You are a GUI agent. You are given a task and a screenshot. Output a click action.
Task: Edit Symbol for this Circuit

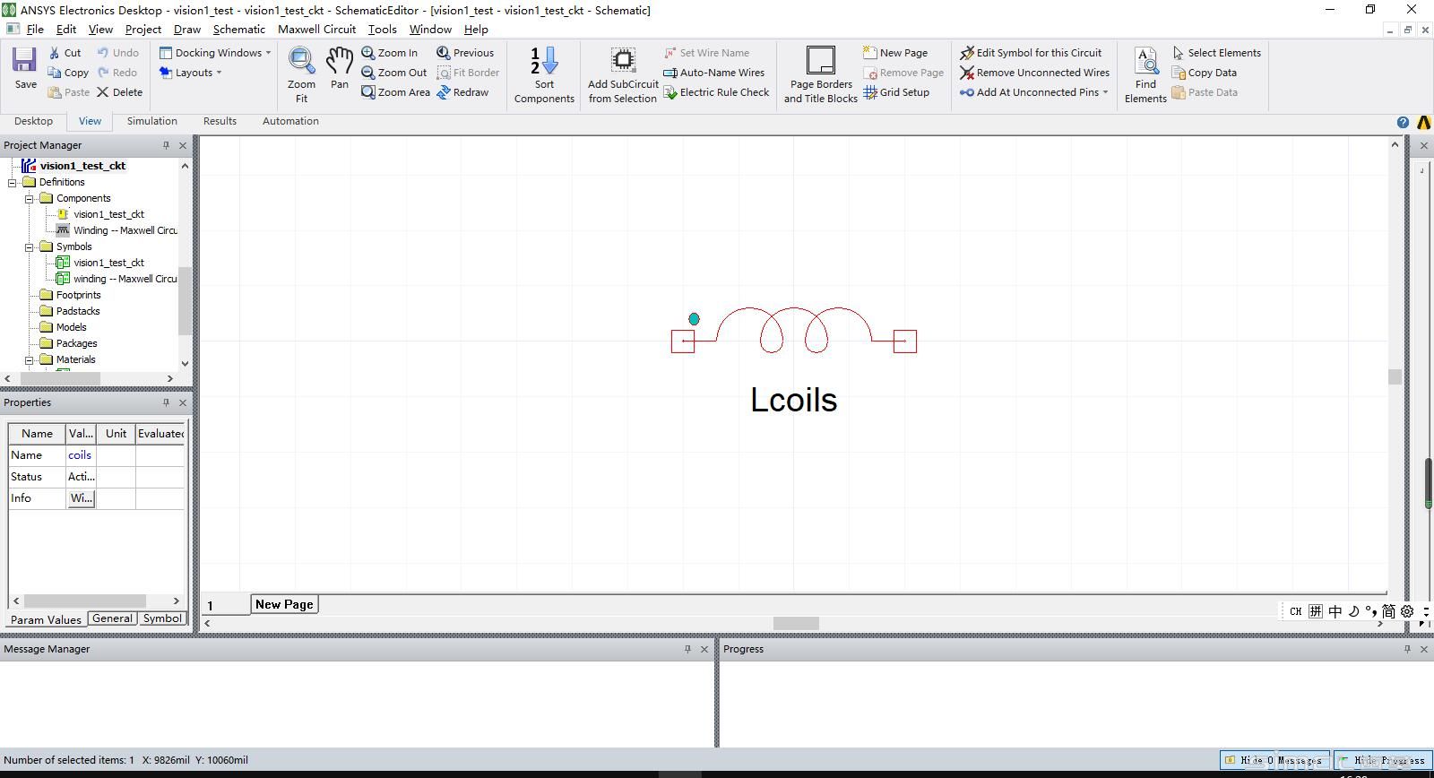(x=1031, y=53)
